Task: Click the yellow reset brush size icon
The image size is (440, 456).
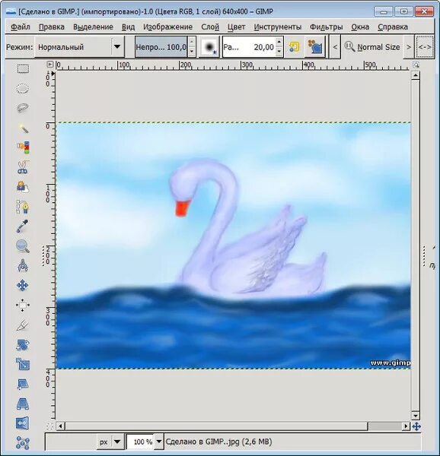Action: pyautogui.click(x=294, y=47)
